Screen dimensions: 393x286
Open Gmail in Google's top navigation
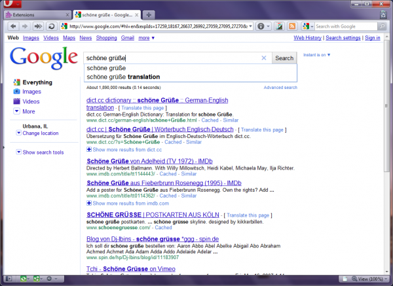tap(128, 38)
